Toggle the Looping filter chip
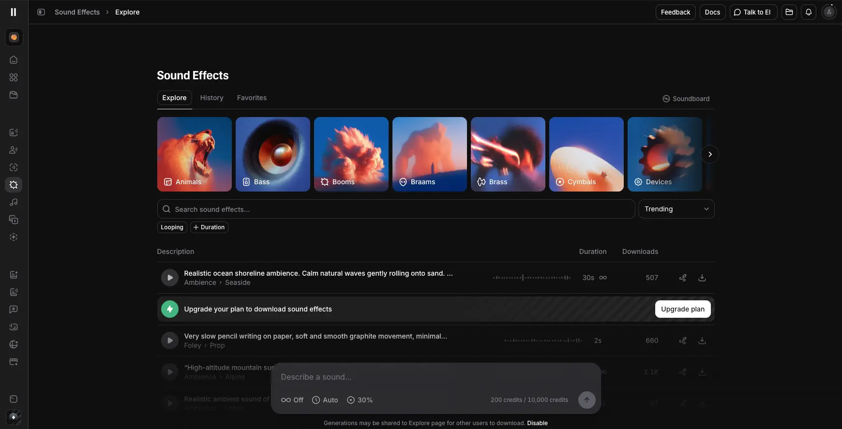This screenshot has height=429, width=842. click(172, 227)
